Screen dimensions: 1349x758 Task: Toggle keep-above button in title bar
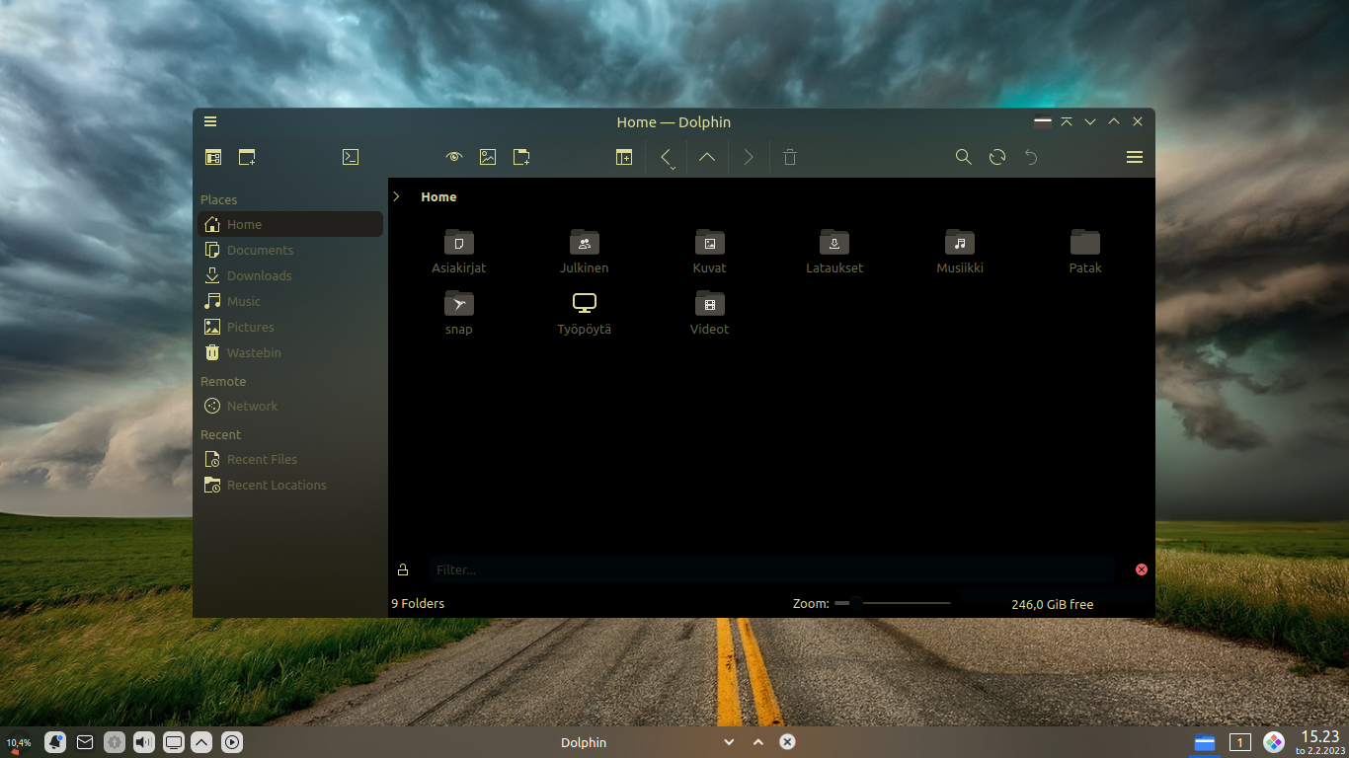[x=1067, y=121]
